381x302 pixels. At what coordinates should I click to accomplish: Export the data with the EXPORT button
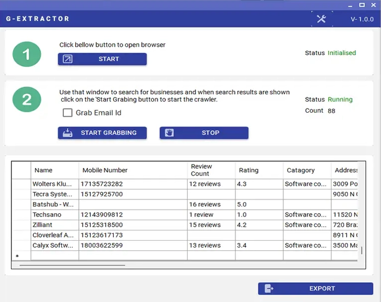click(x=315, y=289)
